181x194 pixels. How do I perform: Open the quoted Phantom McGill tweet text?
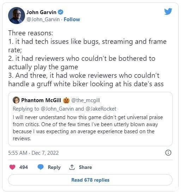tap(88, 128)
